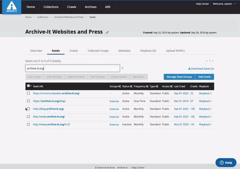Viewport: 240px width, 169px height.
Task: Click the Access column filter gear icon
Action: click(x=172, y=86)
